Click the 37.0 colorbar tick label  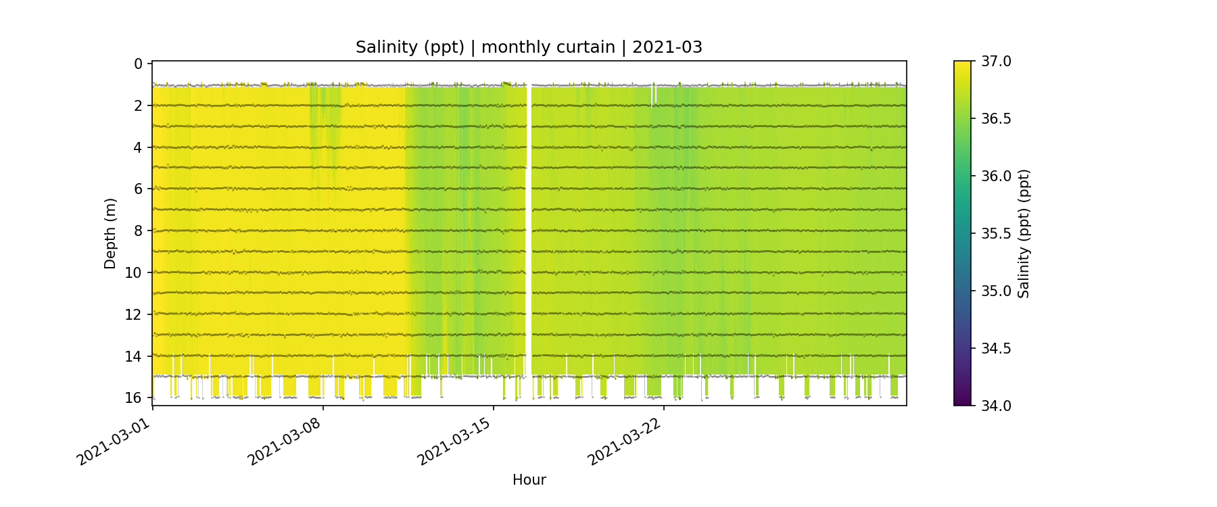click(x=996, y=62)
